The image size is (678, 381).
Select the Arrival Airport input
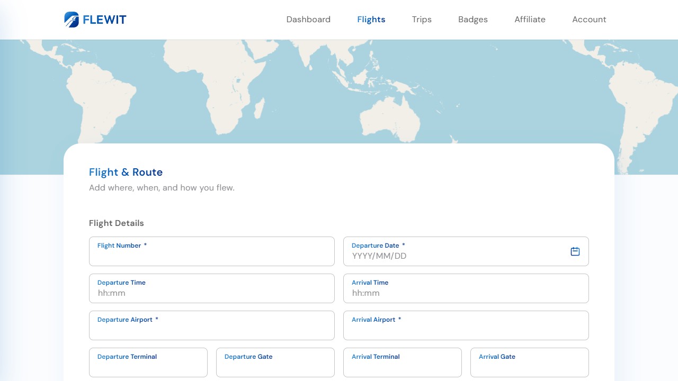(x=466, y=325)
